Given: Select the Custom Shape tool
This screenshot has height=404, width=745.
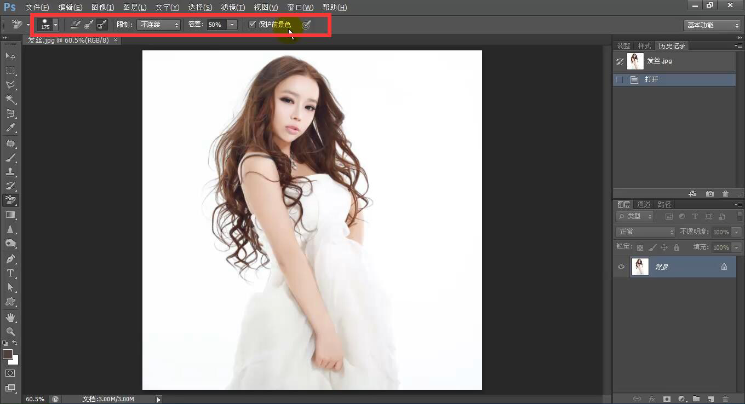Looking at the screenshot, I should click(x=10, y=302).
